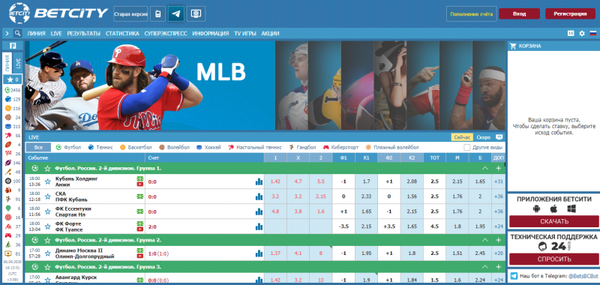Open TV icon next to Скоро
Viewport: 600px width, 285px height.
pos(499,137)
